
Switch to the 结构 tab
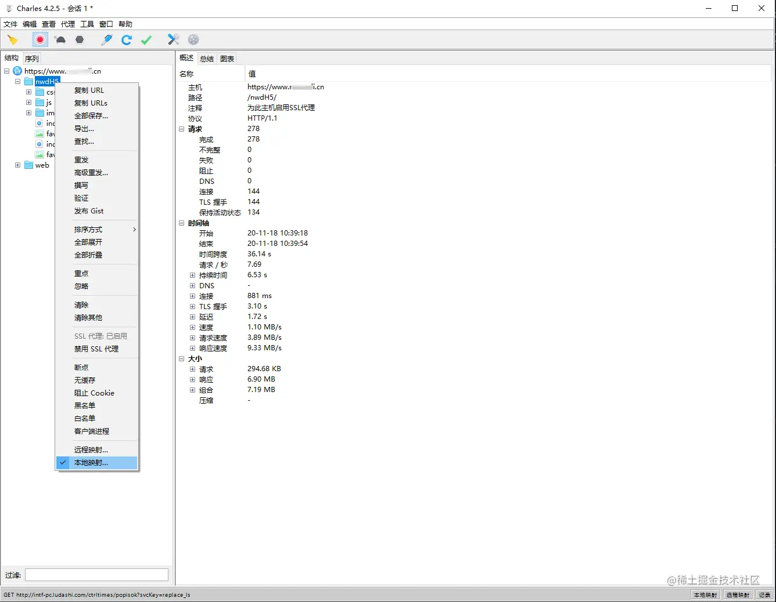(12, 58)
